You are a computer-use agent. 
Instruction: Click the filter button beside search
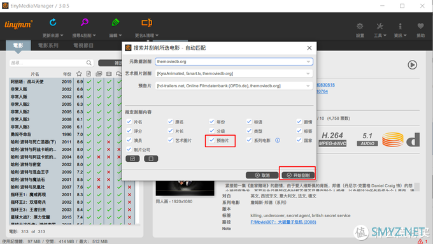(110, 63)
